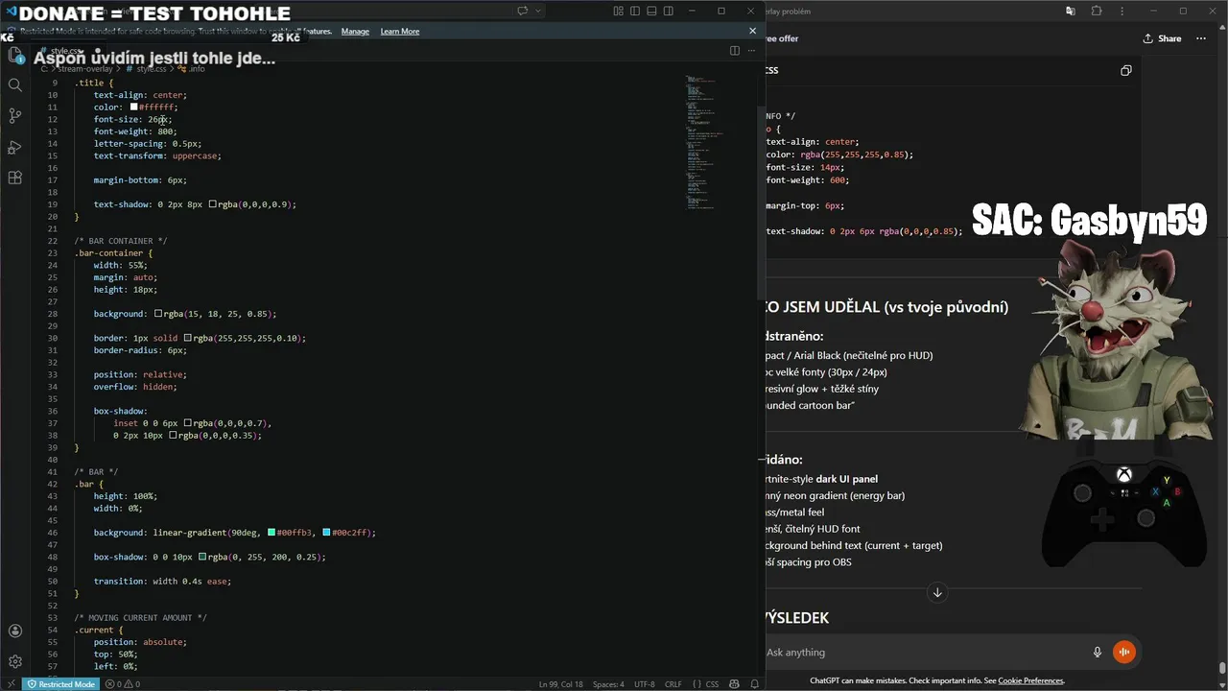Click the font-weight: 600 line in ChatGPT code
Image resolution: width=1228 pixels, height=691 pixels.
808,179
